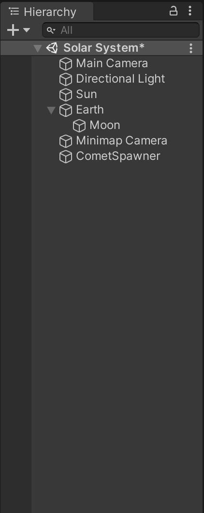Viewport: 204px width, 513px height.
Task: Open the Hierarchy panel's three-dot menu
Action: pos(190,11)
